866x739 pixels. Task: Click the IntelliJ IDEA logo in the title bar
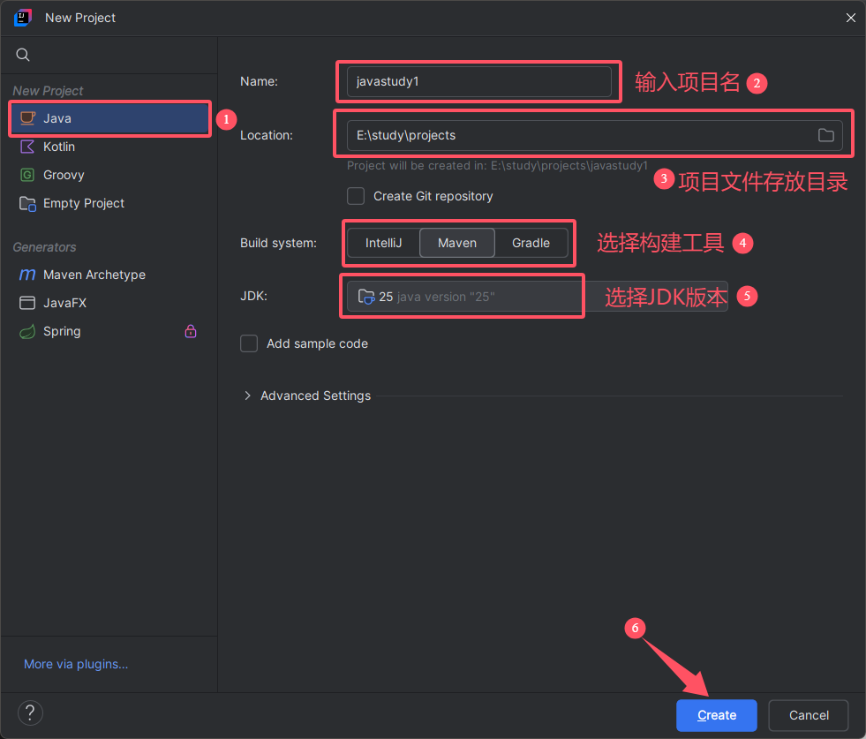tap(23, 18)
